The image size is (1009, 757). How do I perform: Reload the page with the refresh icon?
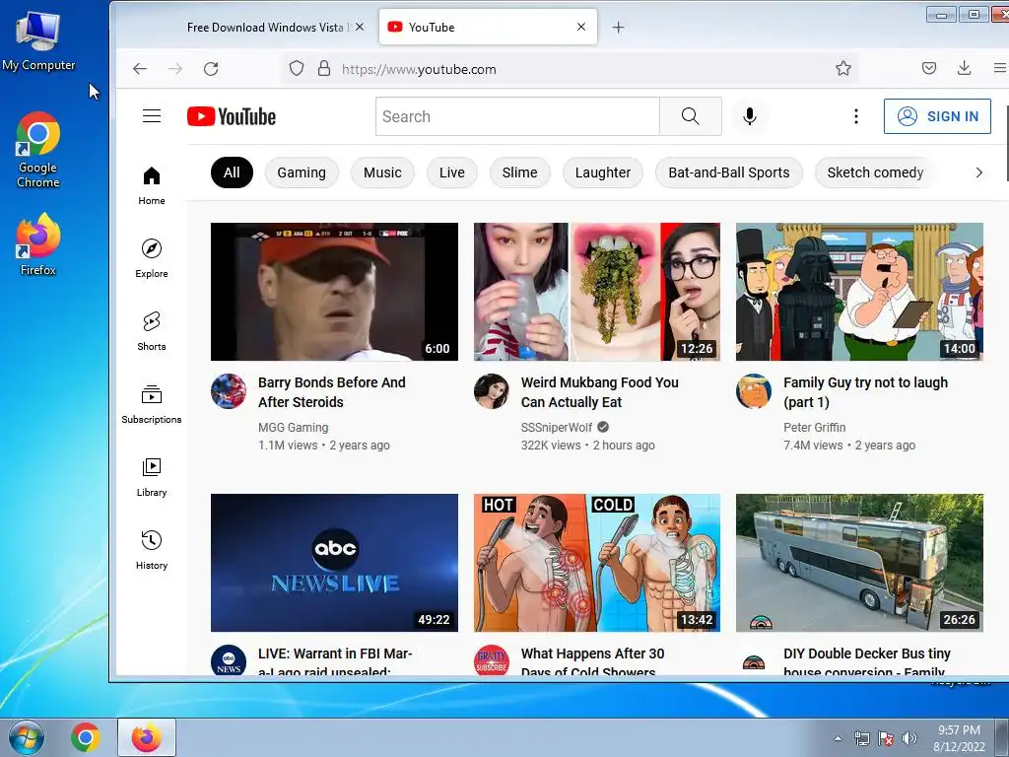(x=211, y=69)
